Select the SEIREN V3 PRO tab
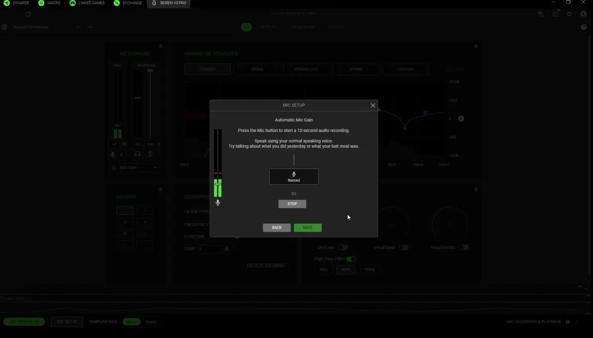The height and width of the screenshot is (338, 593). pyautogui.click(x=169, y=3)
